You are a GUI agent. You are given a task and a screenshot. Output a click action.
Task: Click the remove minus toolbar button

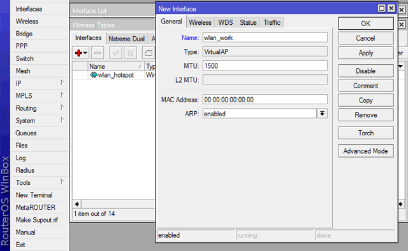pyautogui.click(x=98, y=53)
